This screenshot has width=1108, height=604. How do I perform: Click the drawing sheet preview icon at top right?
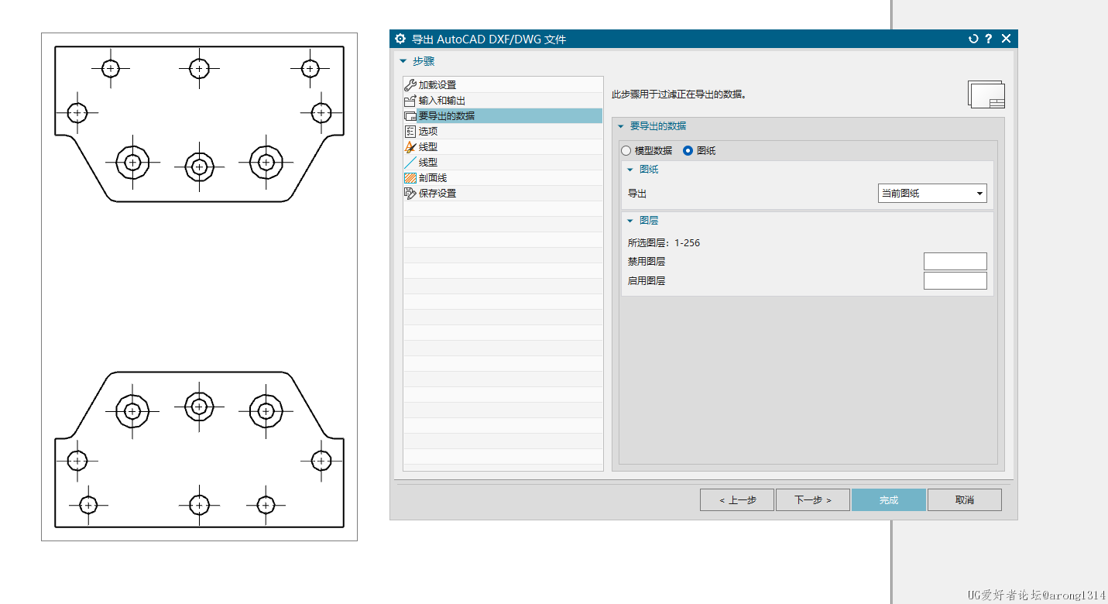point(986,94)
